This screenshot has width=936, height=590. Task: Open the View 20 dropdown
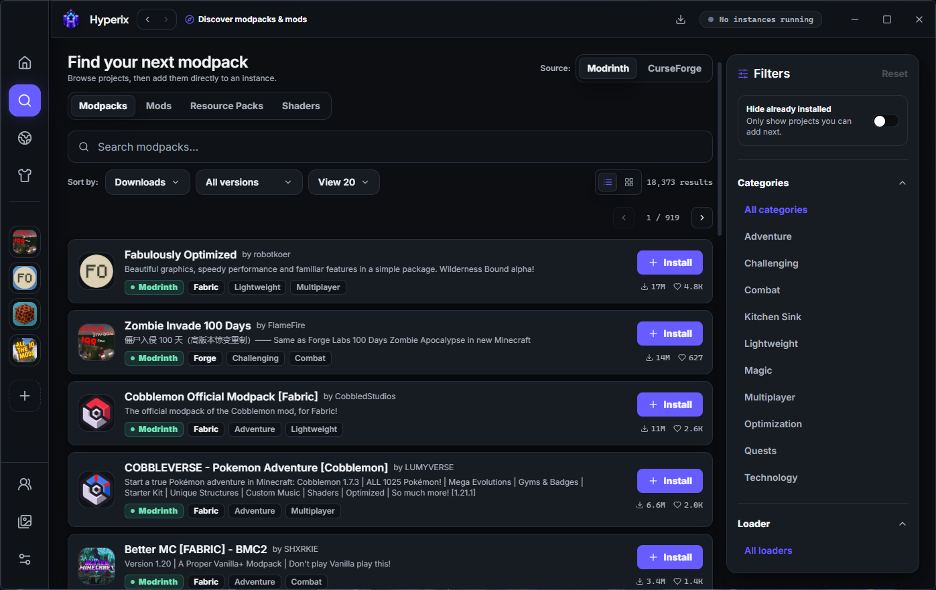tap(344, 182)
